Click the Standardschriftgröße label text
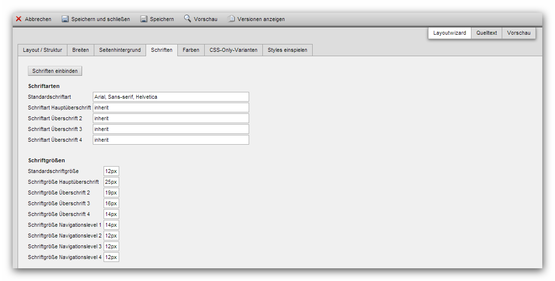The width and height of the screenshot is (555, 281). (x=53, y=172)
